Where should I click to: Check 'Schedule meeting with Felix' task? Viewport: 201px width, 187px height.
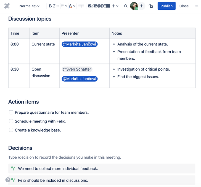click(11, 121)
